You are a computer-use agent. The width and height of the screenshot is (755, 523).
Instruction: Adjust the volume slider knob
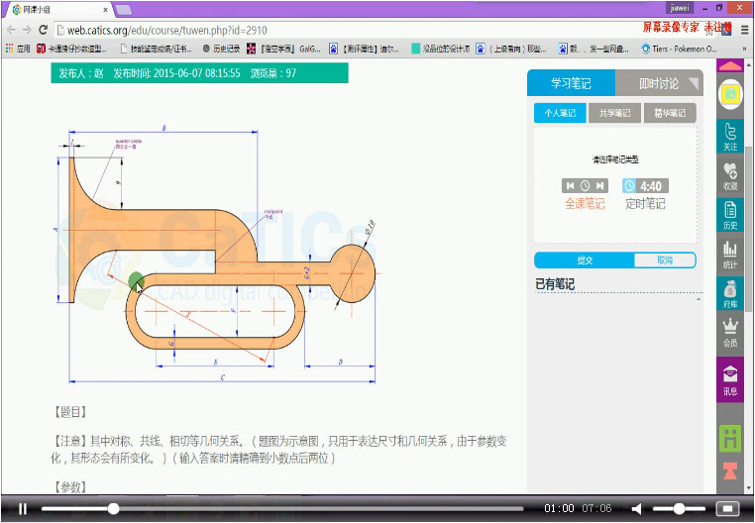click(679, 508)
